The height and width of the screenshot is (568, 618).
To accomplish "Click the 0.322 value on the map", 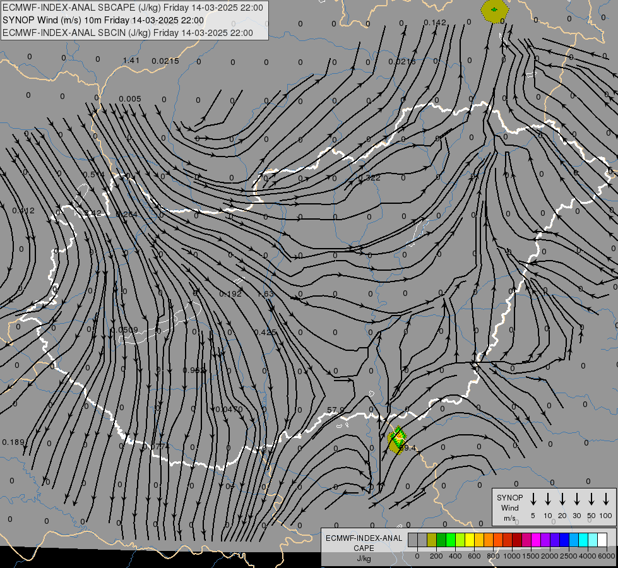I will tap(369, 178).
